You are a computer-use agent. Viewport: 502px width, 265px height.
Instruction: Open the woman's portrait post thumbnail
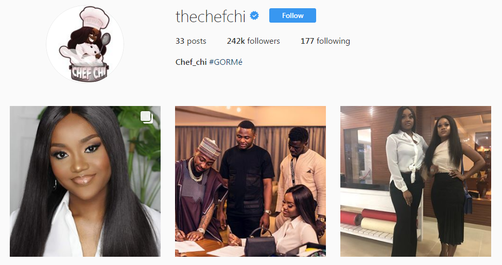tap(85, 182)
